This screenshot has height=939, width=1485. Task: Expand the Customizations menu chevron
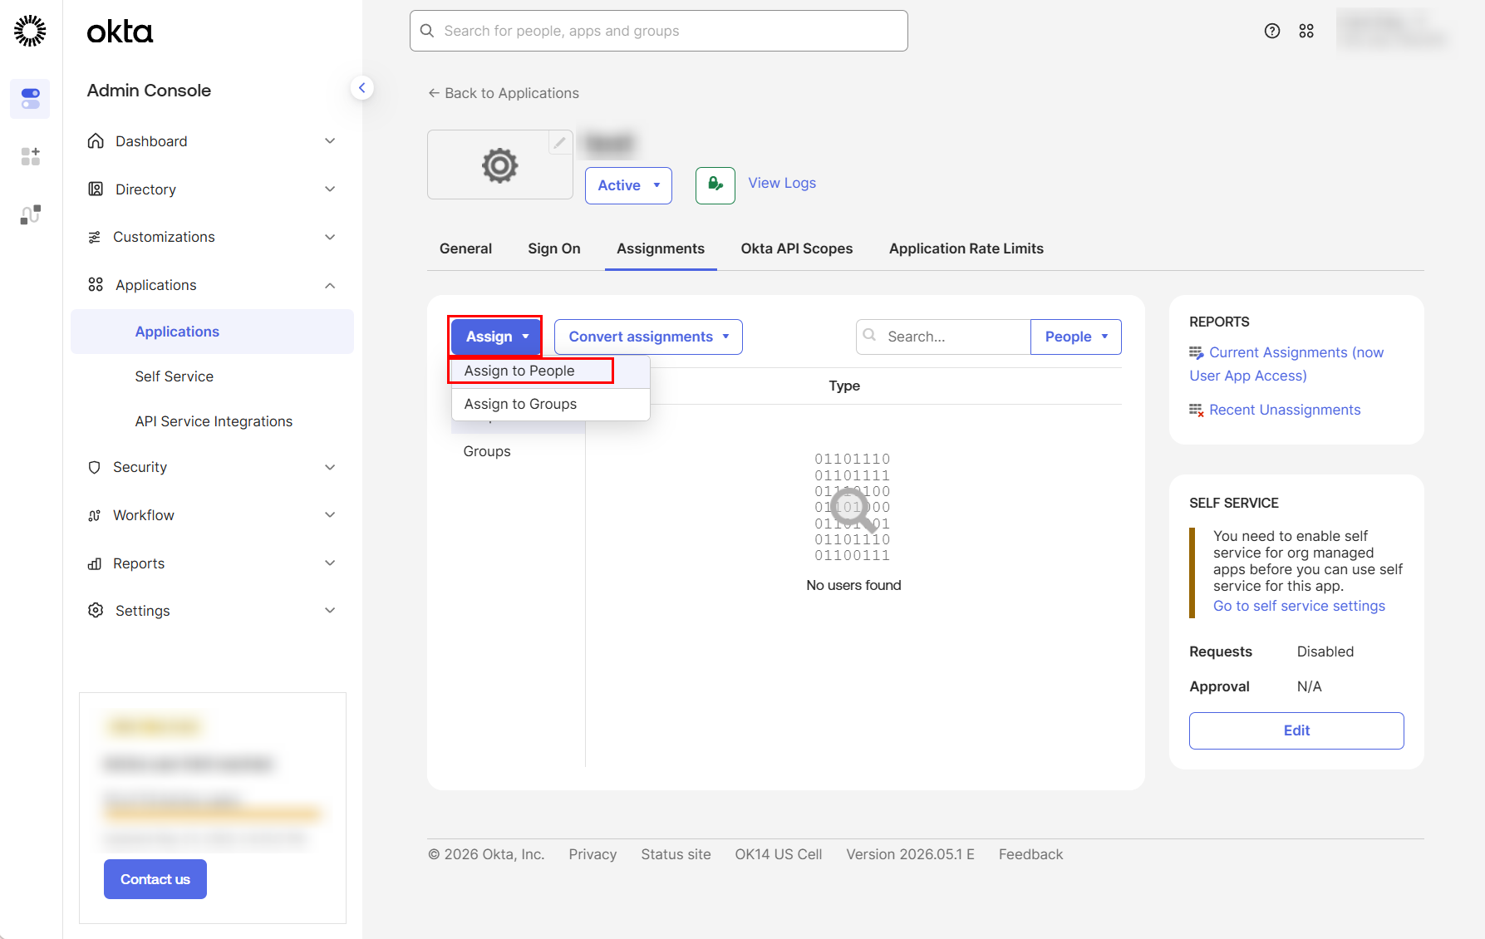330,238
